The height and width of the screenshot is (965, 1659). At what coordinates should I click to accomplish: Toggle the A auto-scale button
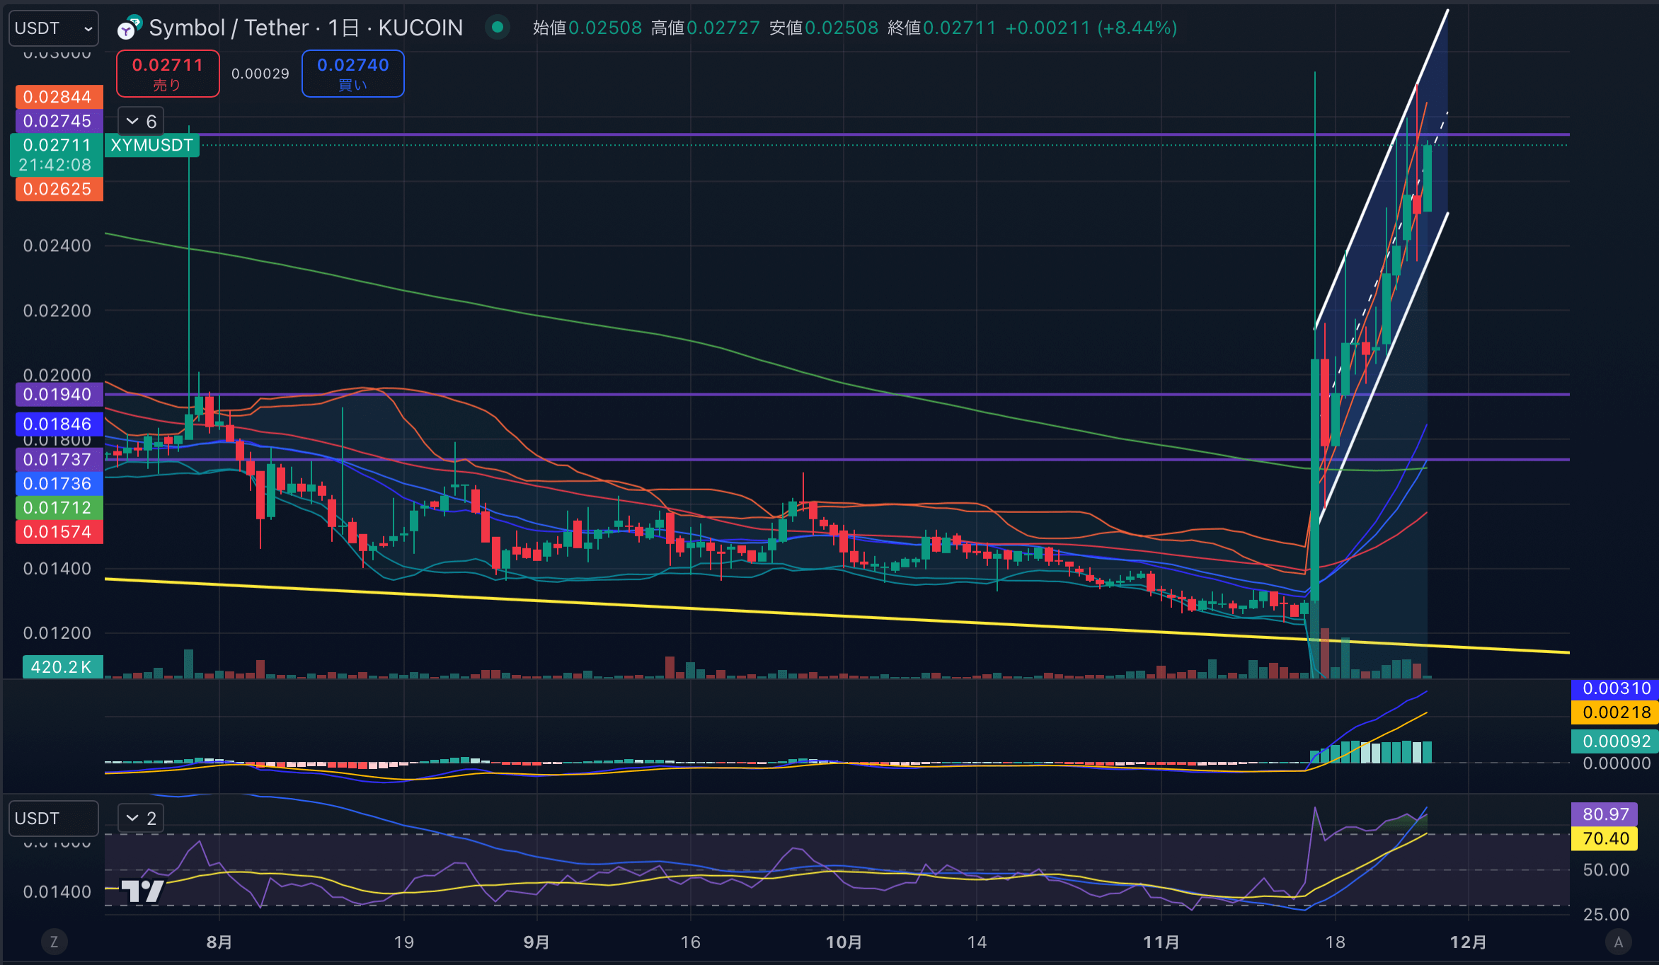[1618, 942]
